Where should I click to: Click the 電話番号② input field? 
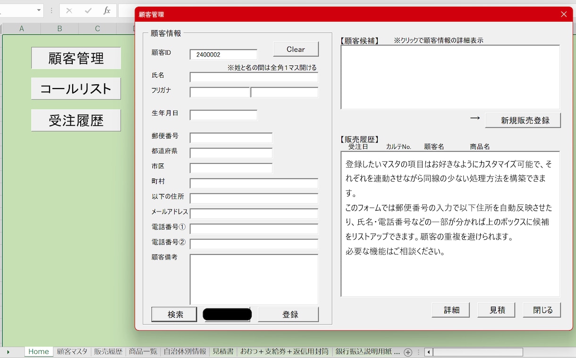[254, 244]
